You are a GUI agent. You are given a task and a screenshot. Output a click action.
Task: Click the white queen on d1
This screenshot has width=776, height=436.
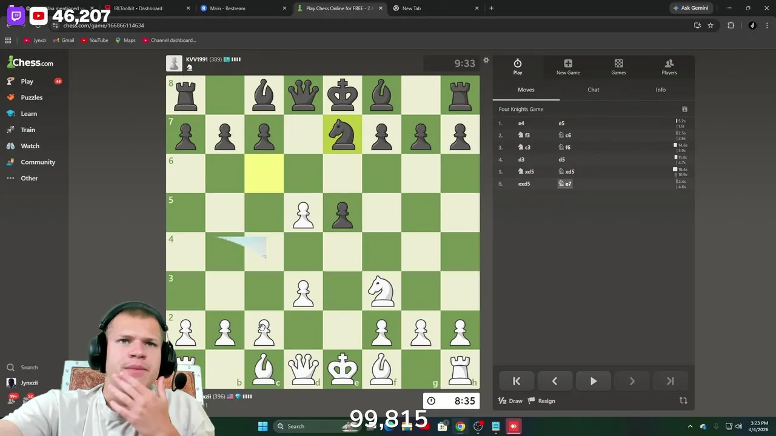coord(303,369)
